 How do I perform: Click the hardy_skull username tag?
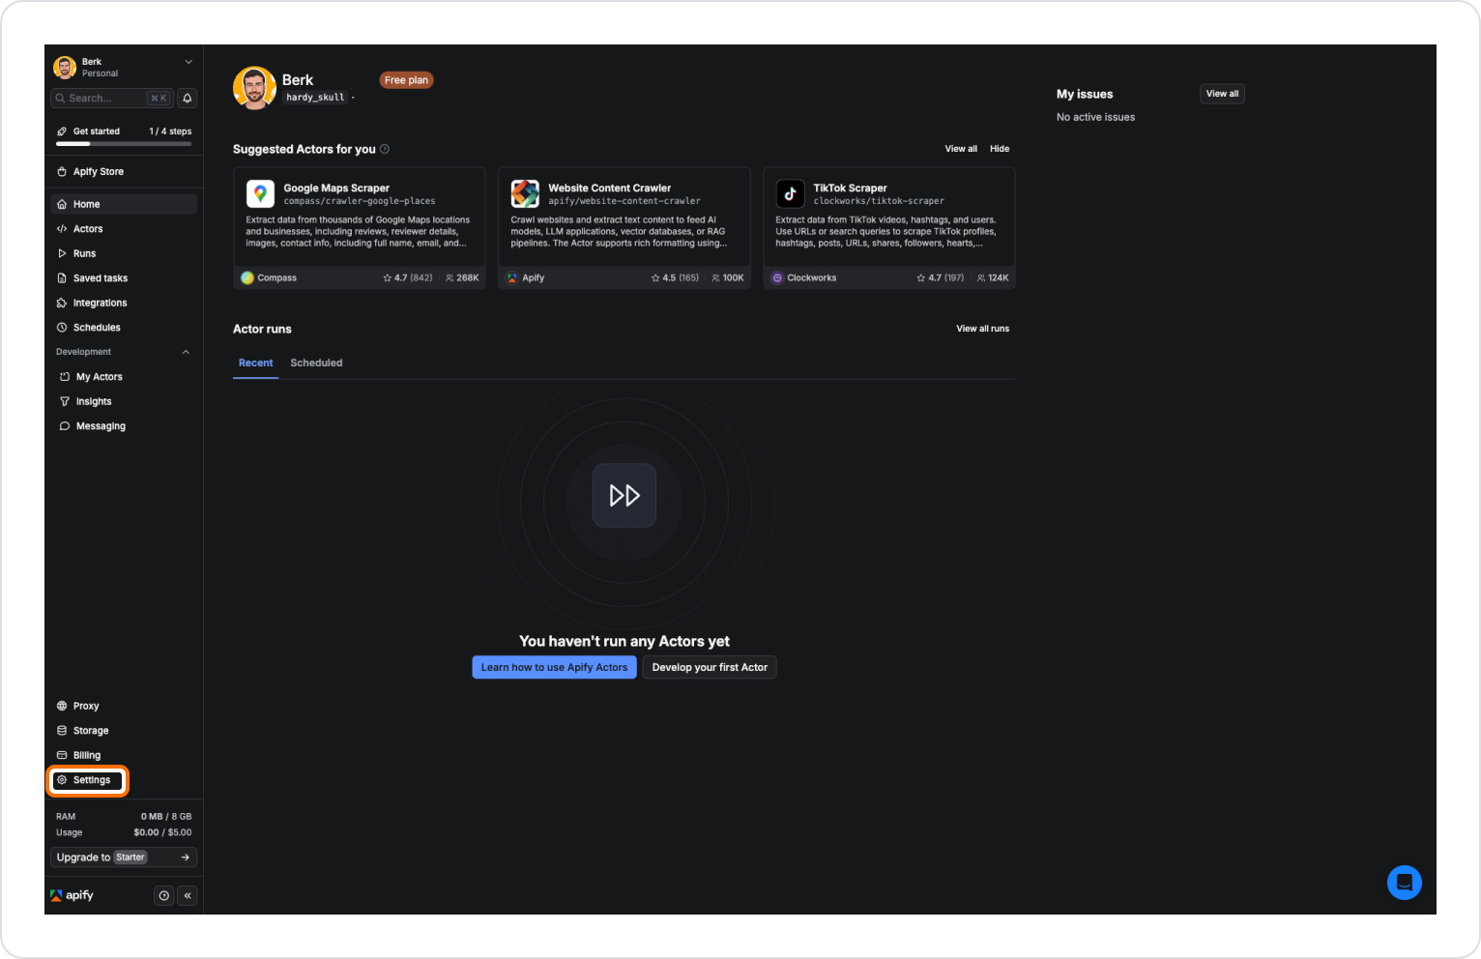(315, 98)
